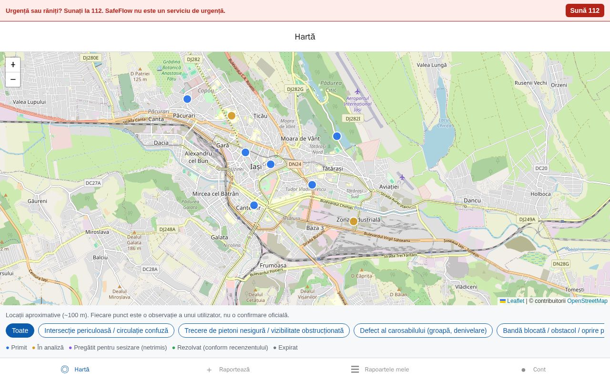The height and width of the screenshot is (381, 610).
Task: Click the Dancu locality label
Action: tap(472, 201)
